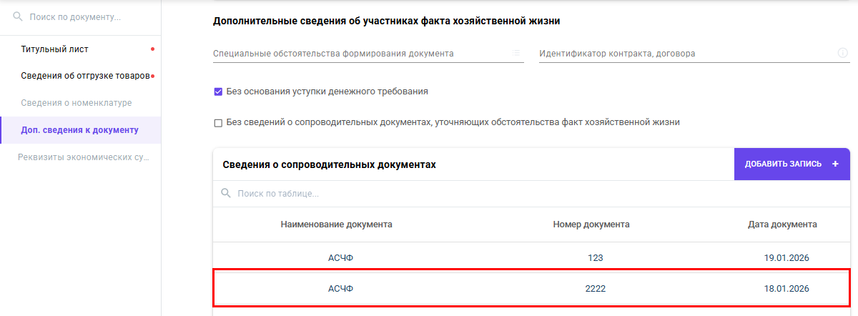The width and height of the screenshot is (858, 316).
Task: Open list icon in Специальные обстоятельства field
Action: (516, 53)
